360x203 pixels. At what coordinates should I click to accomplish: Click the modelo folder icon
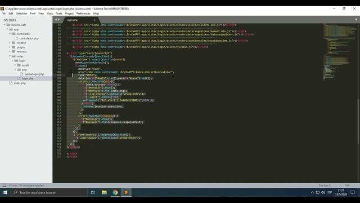click(13, 43)
